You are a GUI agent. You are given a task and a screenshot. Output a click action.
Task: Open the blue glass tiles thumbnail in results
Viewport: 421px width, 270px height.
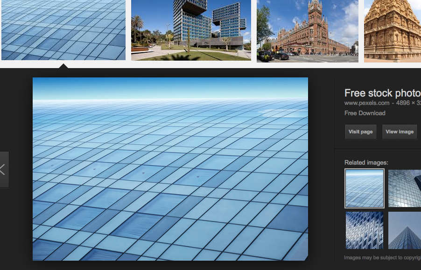pyautogui.click(x=63, y=30)
